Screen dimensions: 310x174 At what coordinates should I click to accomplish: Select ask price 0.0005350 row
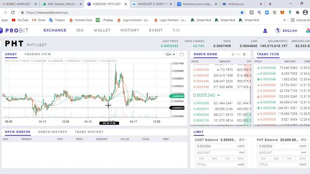click(x=220, y=70)
